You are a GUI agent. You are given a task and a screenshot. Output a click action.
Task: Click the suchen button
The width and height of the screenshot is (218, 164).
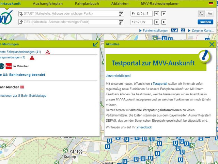205,22
